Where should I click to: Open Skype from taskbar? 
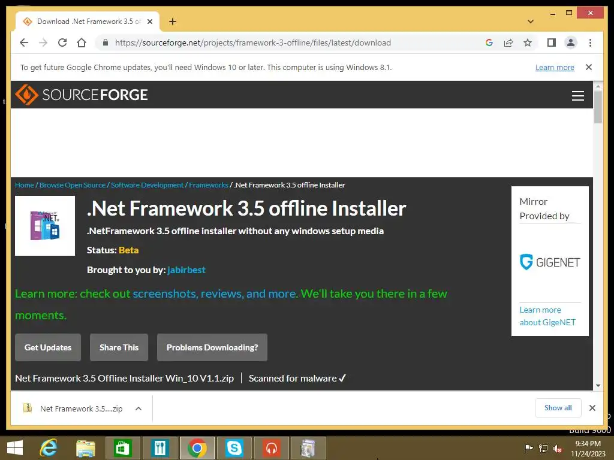234,448
